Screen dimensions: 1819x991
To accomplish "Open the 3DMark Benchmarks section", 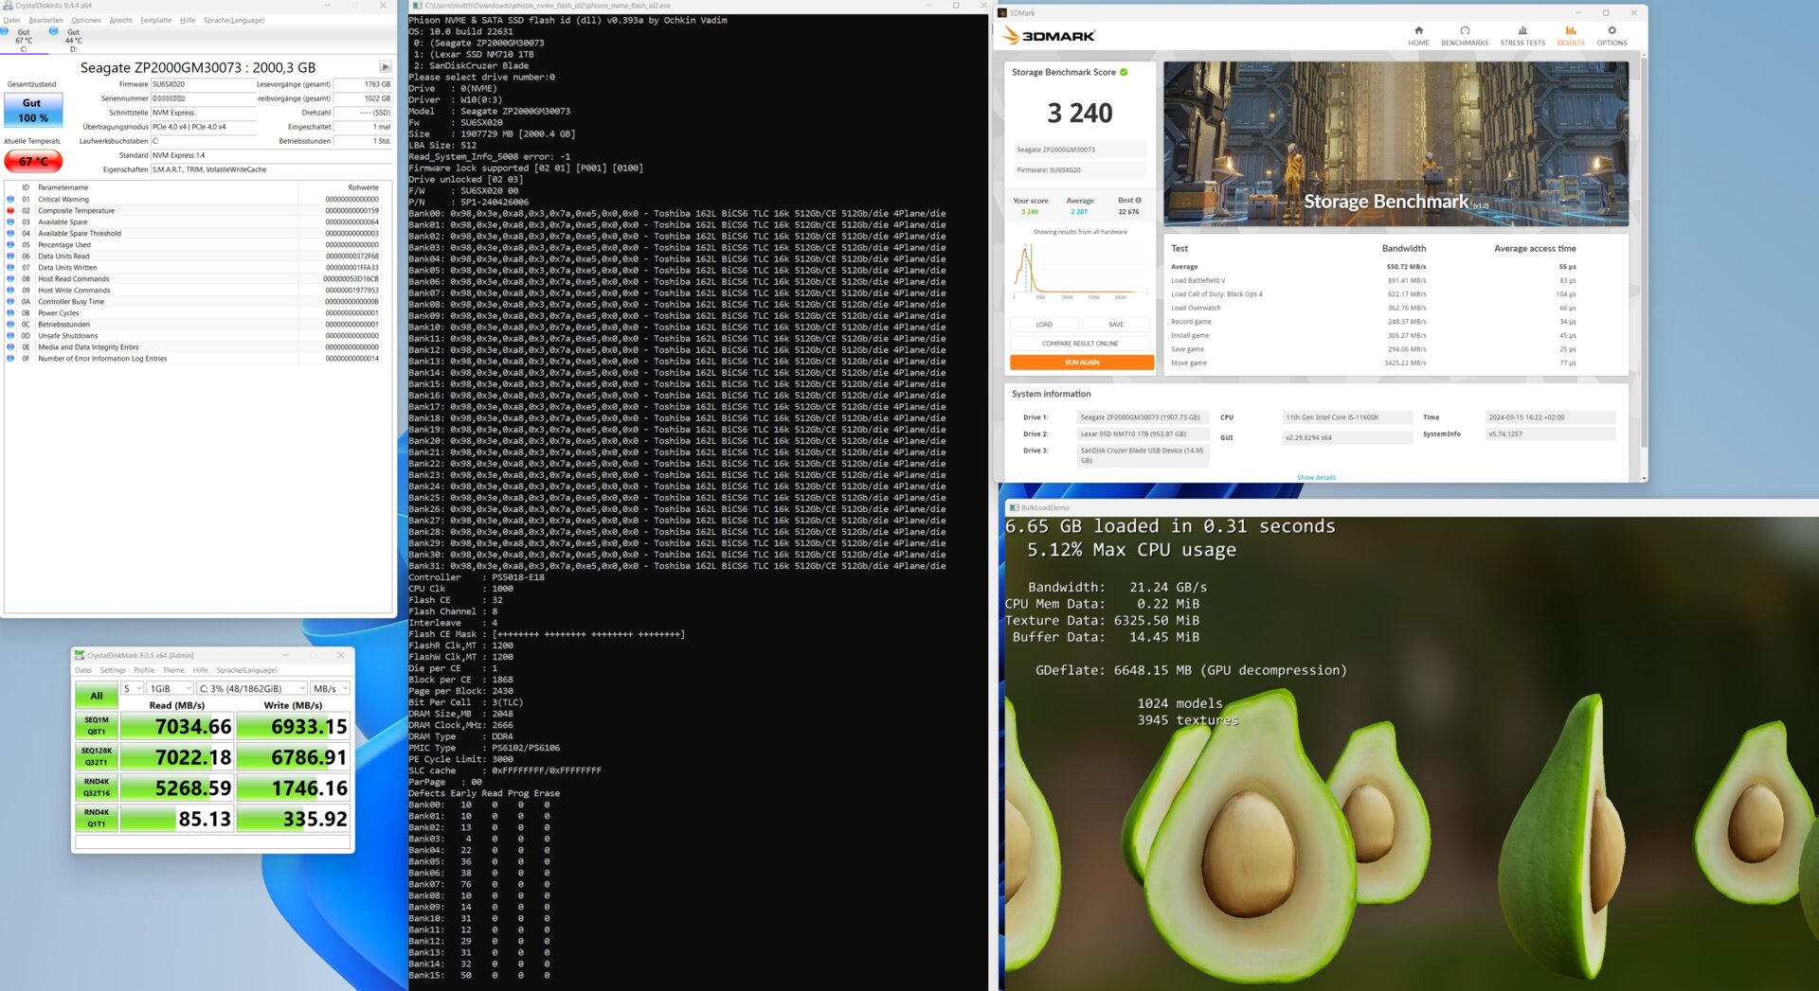I will click(x=1465, y=36).
